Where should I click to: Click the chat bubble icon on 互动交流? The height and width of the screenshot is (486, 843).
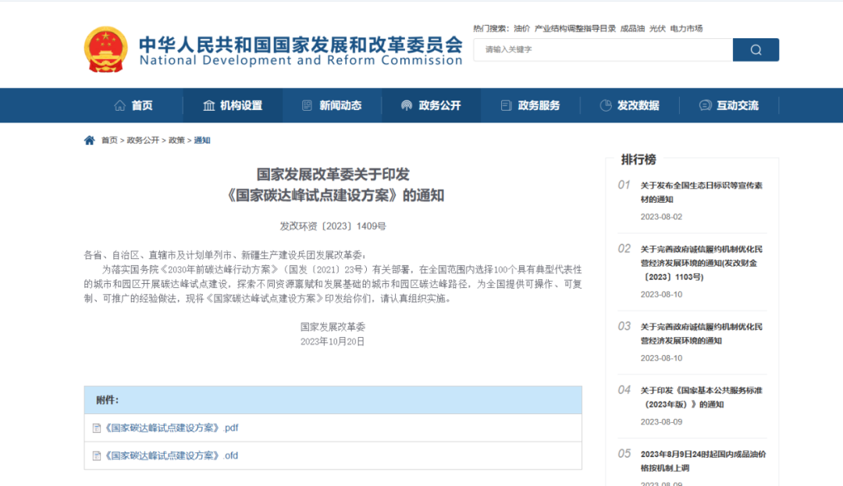(704, 105)
